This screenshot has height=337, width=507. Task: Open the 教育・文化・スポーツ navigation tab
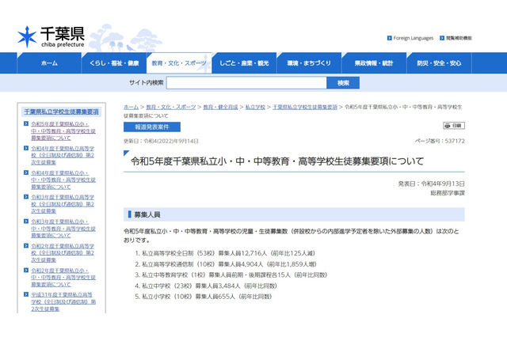179,62
